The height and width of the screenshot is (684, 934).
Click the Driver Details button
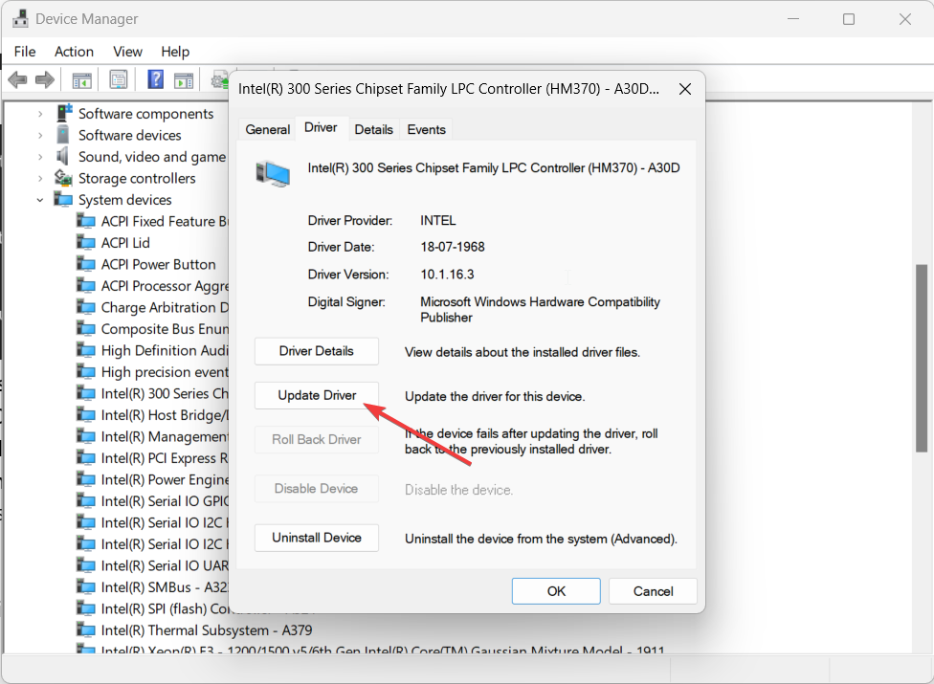tap(317, 351)
